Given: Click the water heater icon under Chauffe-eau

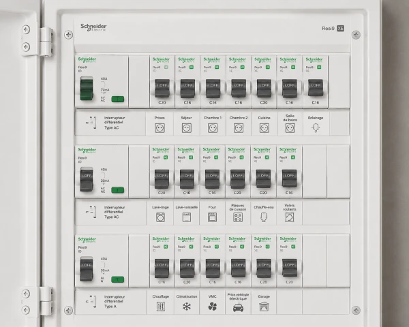Looking at the screenshot, I should pyautogui.click(x=264, y=217).
